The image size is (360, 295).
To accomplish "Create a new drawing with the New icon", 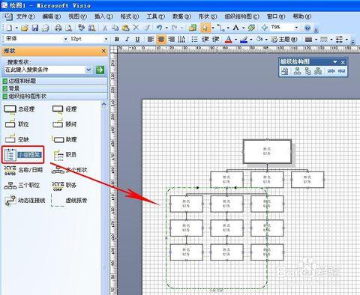I will (10, 28).
